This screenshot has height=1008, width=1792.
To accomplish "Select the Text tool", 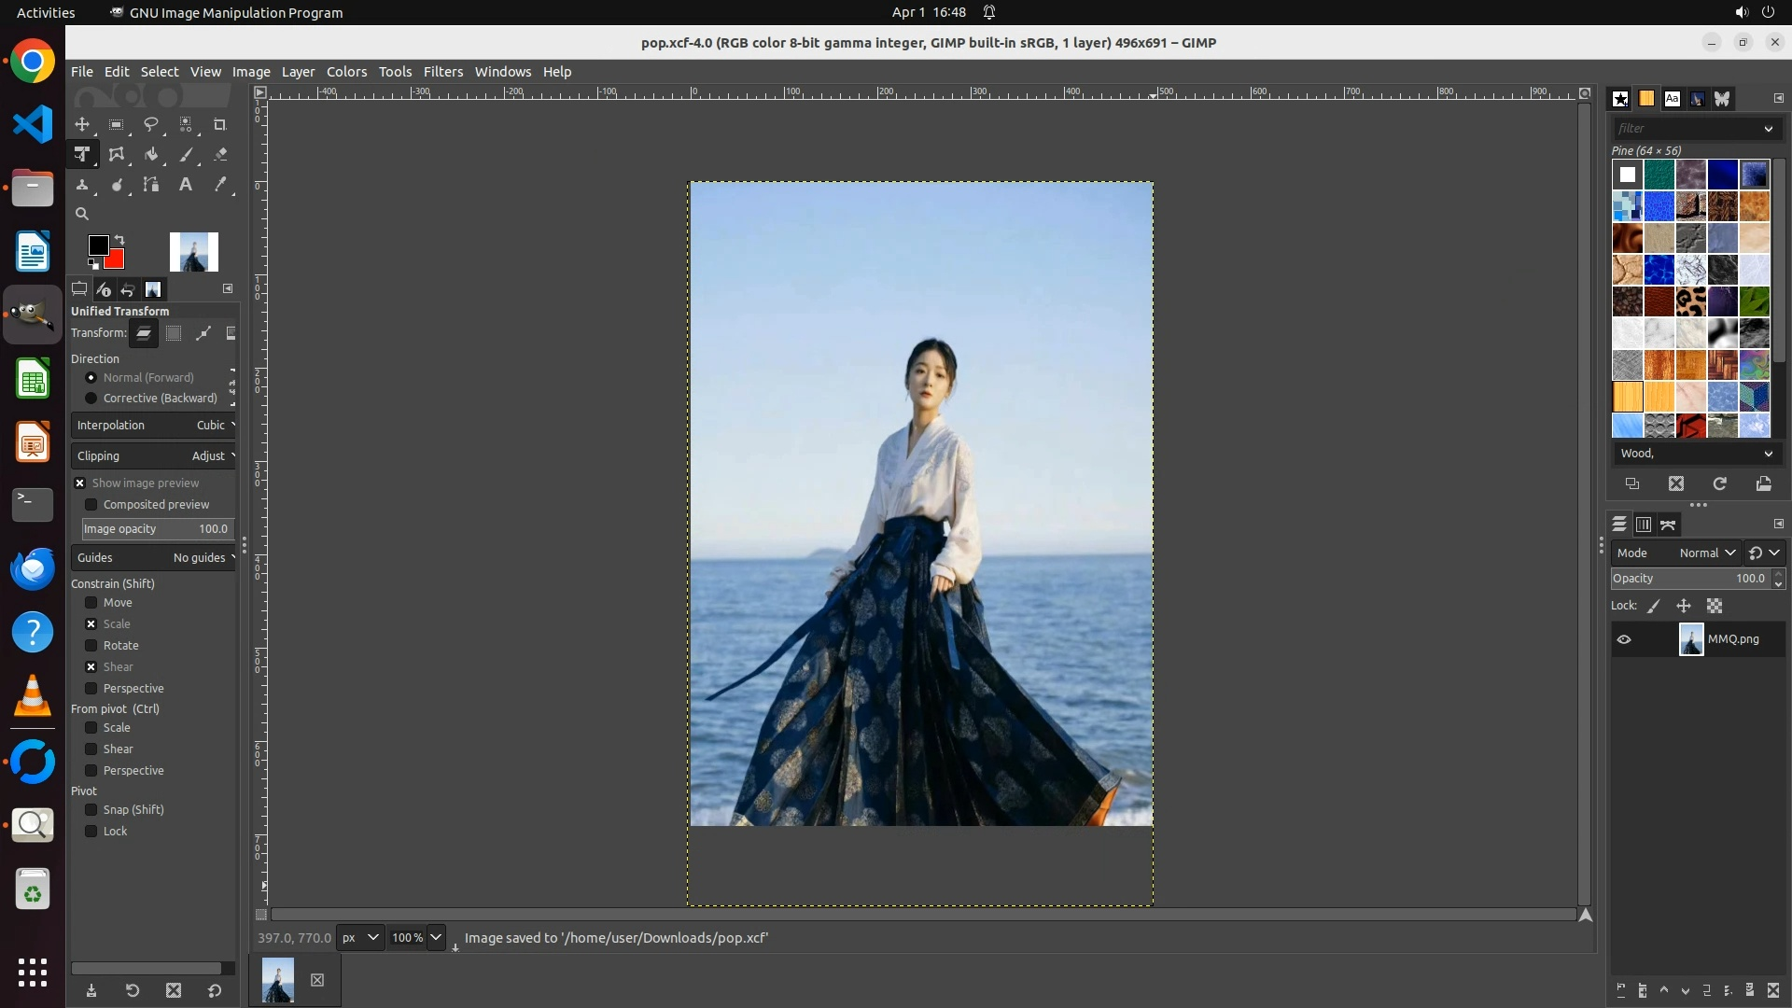I will click(x=186, y=185).
